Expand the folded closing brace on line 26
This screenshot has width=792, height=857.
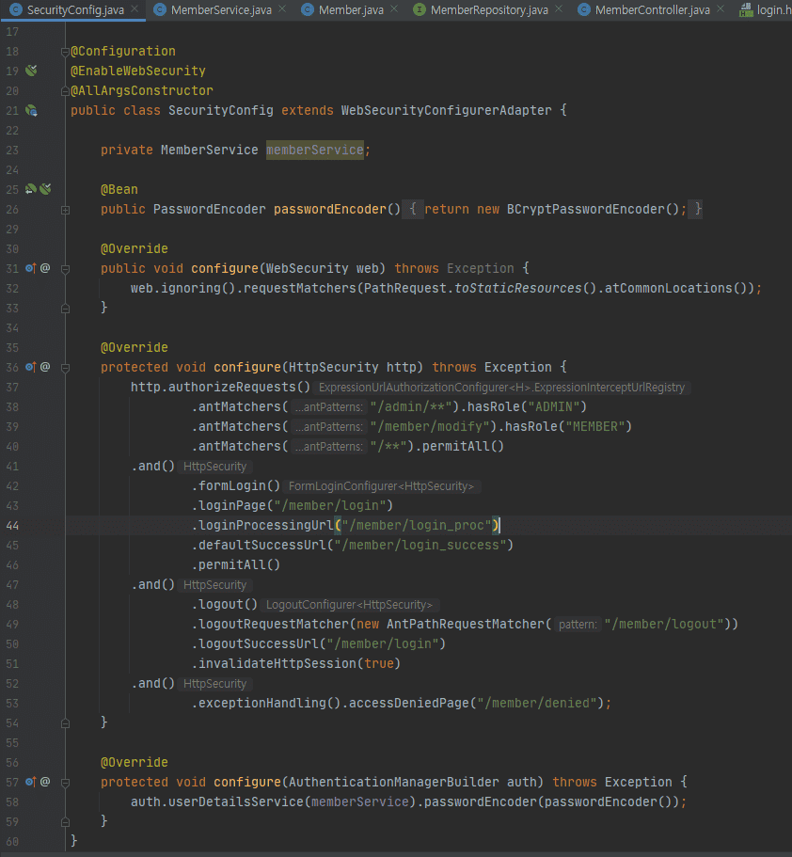(x=695, y=210)
